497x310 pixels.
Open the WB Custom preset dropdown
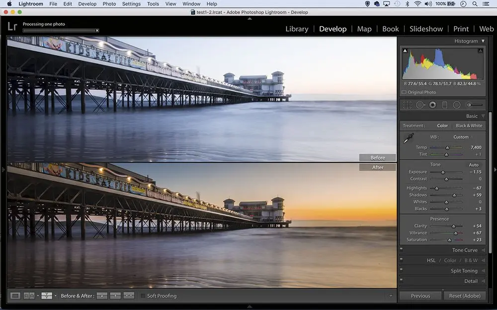click(463, 137)
